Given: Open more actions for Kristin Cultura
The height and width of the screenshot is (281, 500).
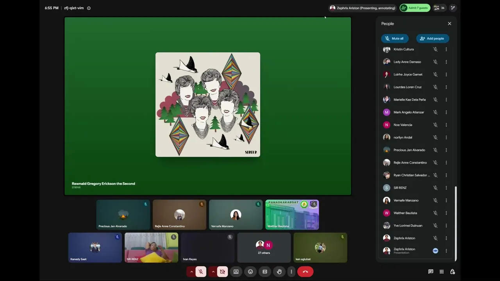Looking at the screenshot, I should [x=446, y=50].
